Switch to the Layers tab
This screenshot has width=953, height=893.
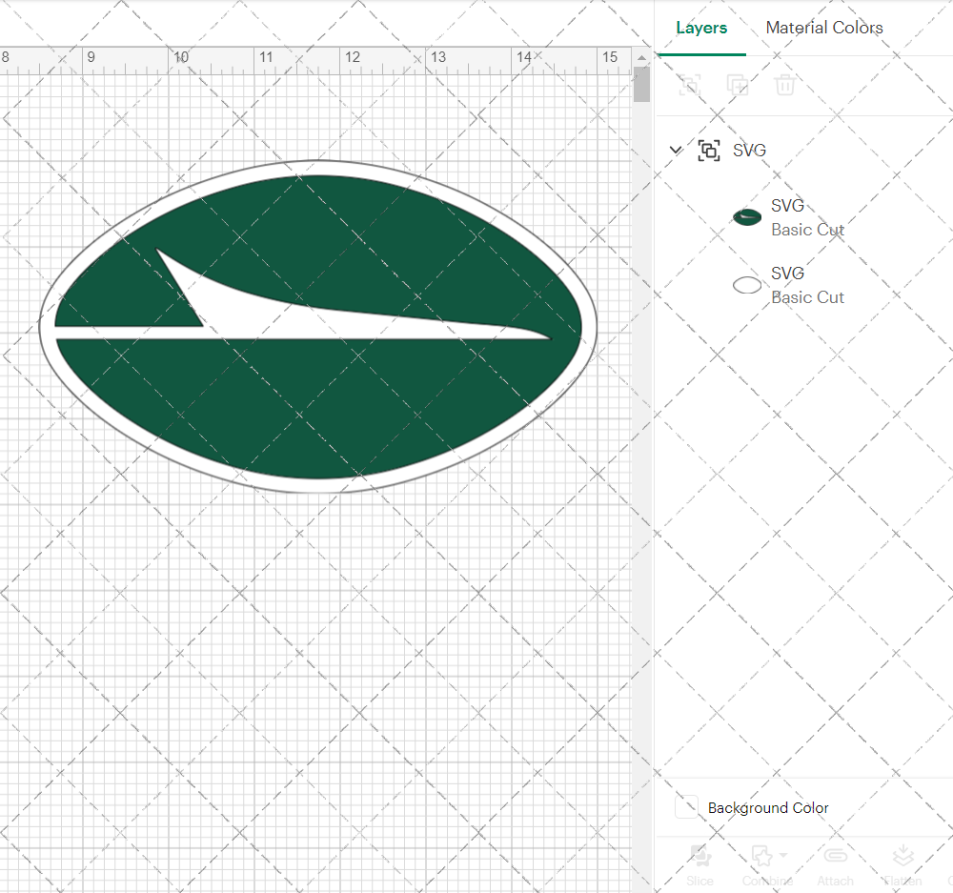[x=701, y=28]
